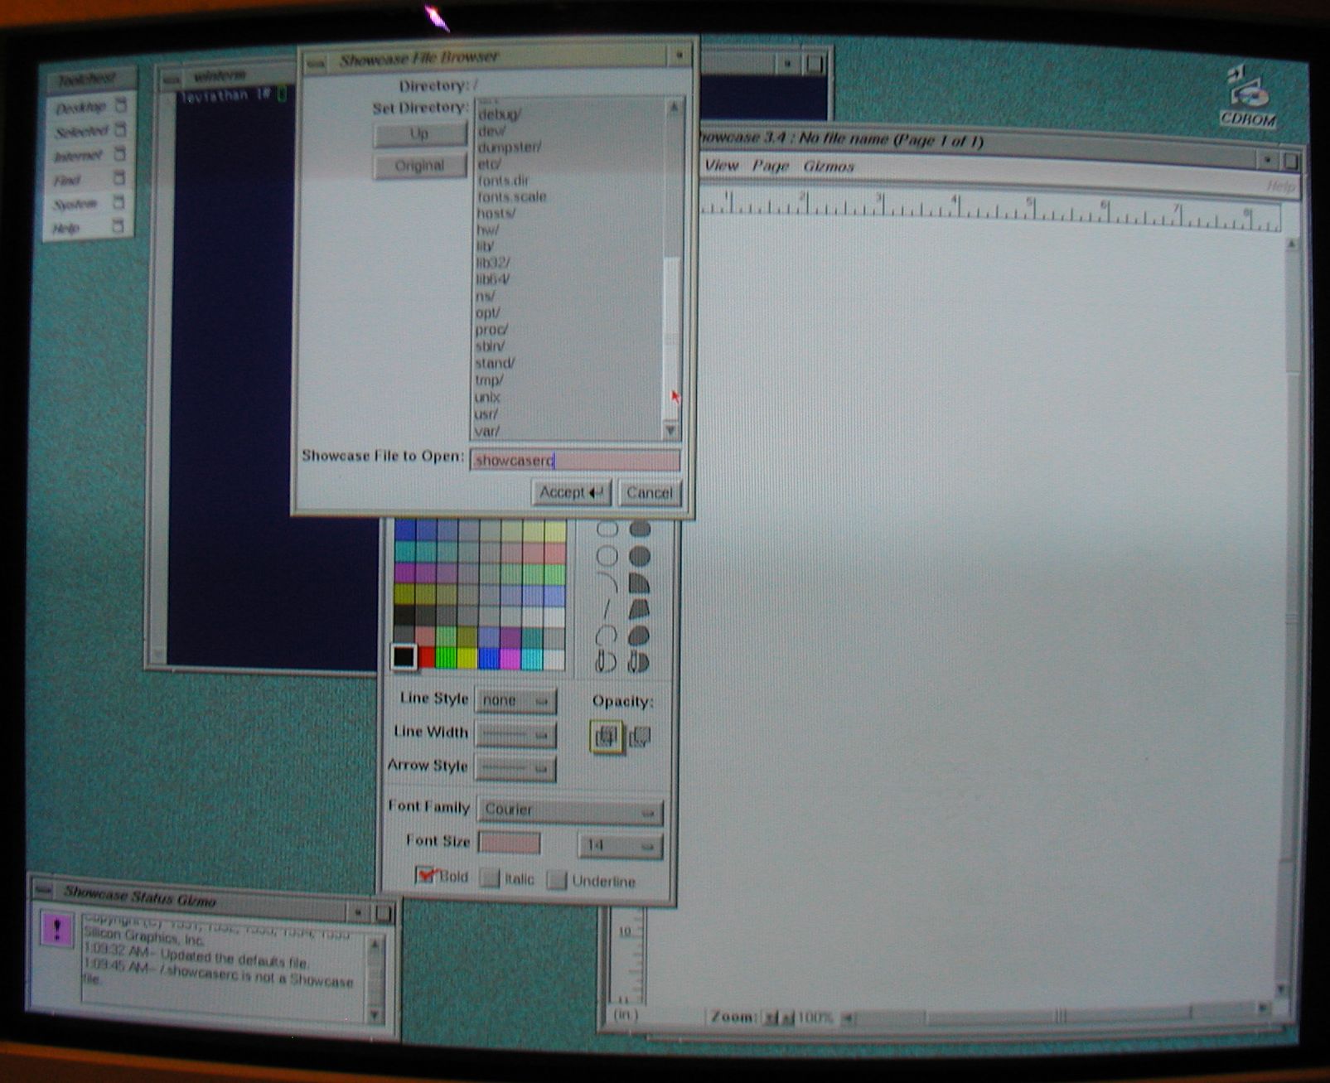Open the winterm window menu button
The height and width of the screenshot is (1083, 1330).
pyautogui.click(x=172, y=79)
